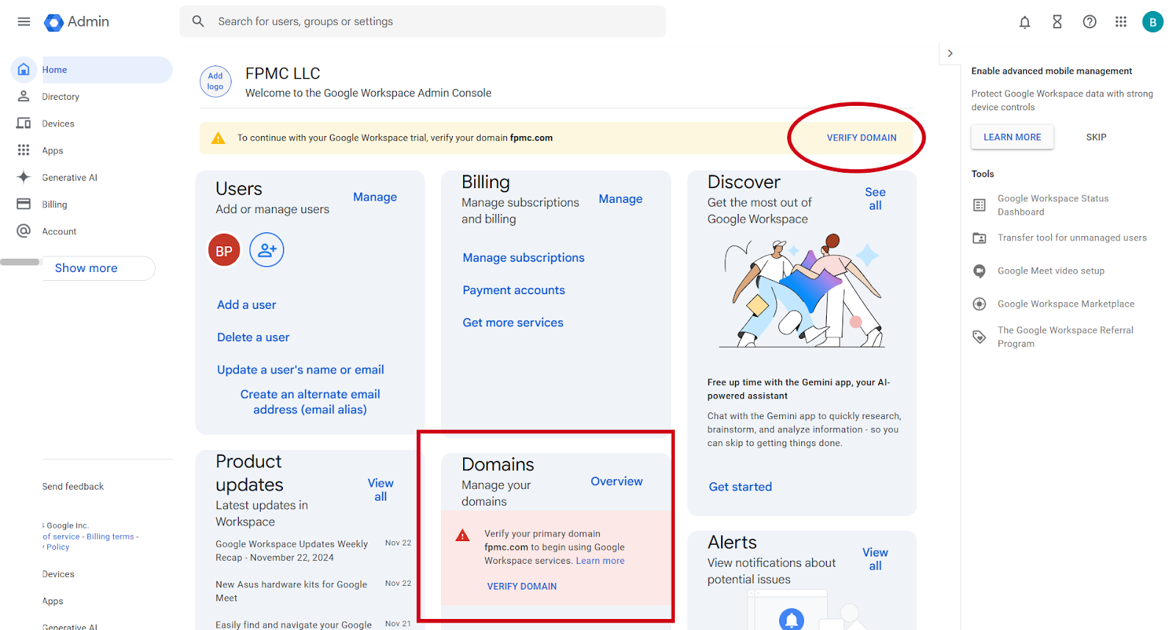Click Update a user's name or email
The height and width of the screenshot is (630, 1176).
coord(301,370)
